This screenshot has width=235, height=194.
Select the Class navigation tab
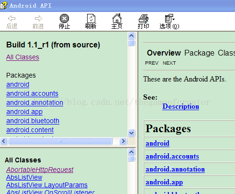tap(226, 53)
